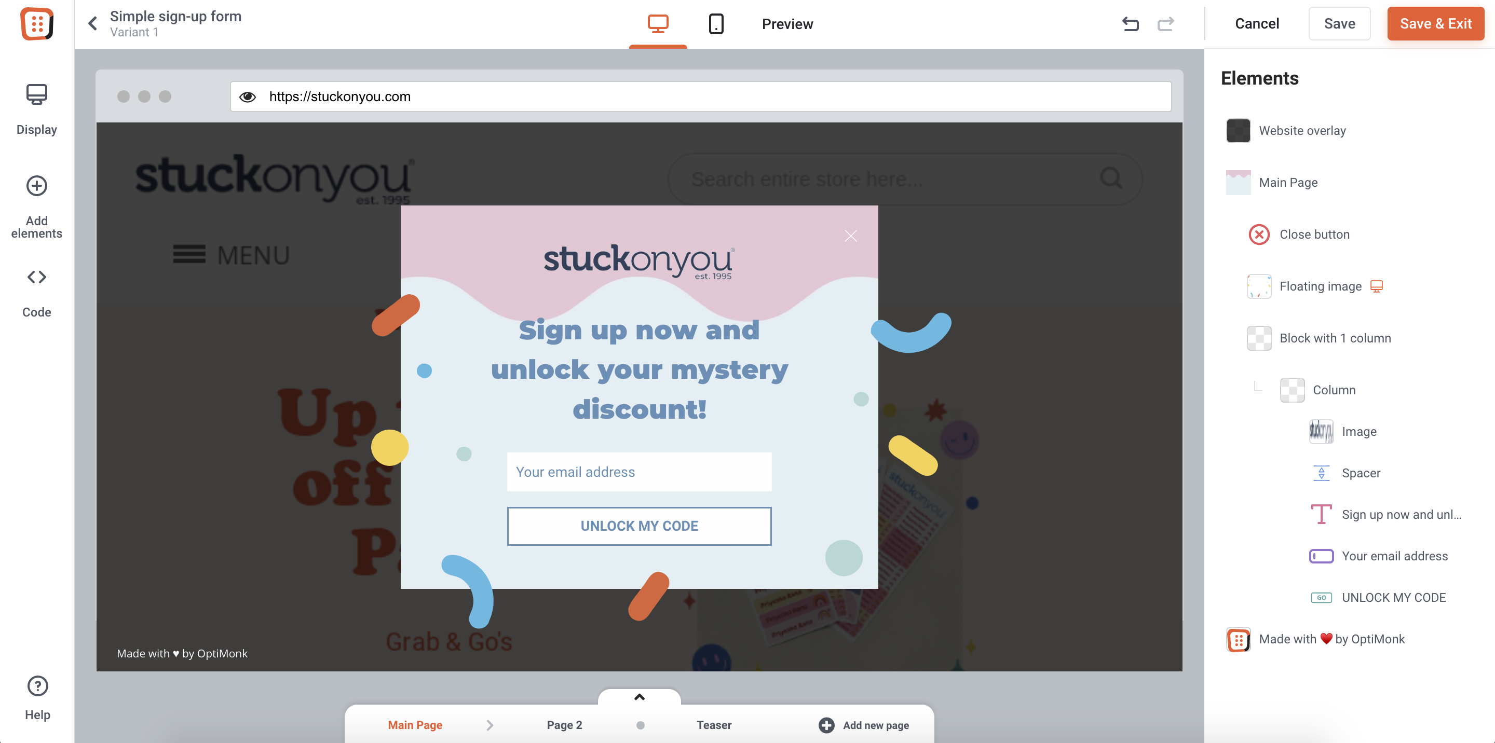Click the stuckonyou logo in popup
The height and width of the screenshot is (743, 1495).
click(x=639, y=262)
